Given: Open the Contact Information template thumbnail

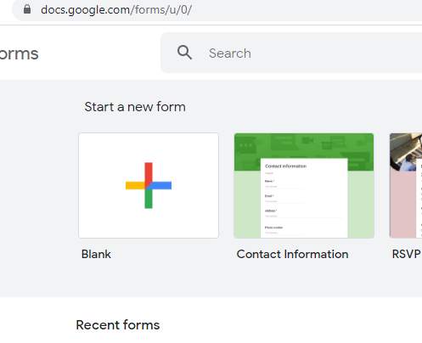Looking at the screenshot, I should tap(304, 185).
